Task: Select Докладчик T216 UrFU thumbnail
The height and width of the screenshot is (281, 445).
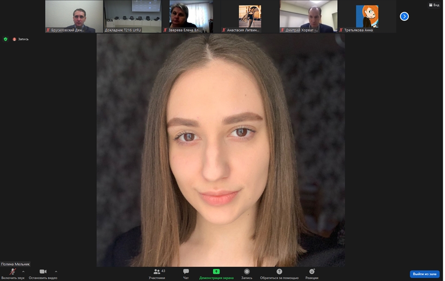Action: 132,16
